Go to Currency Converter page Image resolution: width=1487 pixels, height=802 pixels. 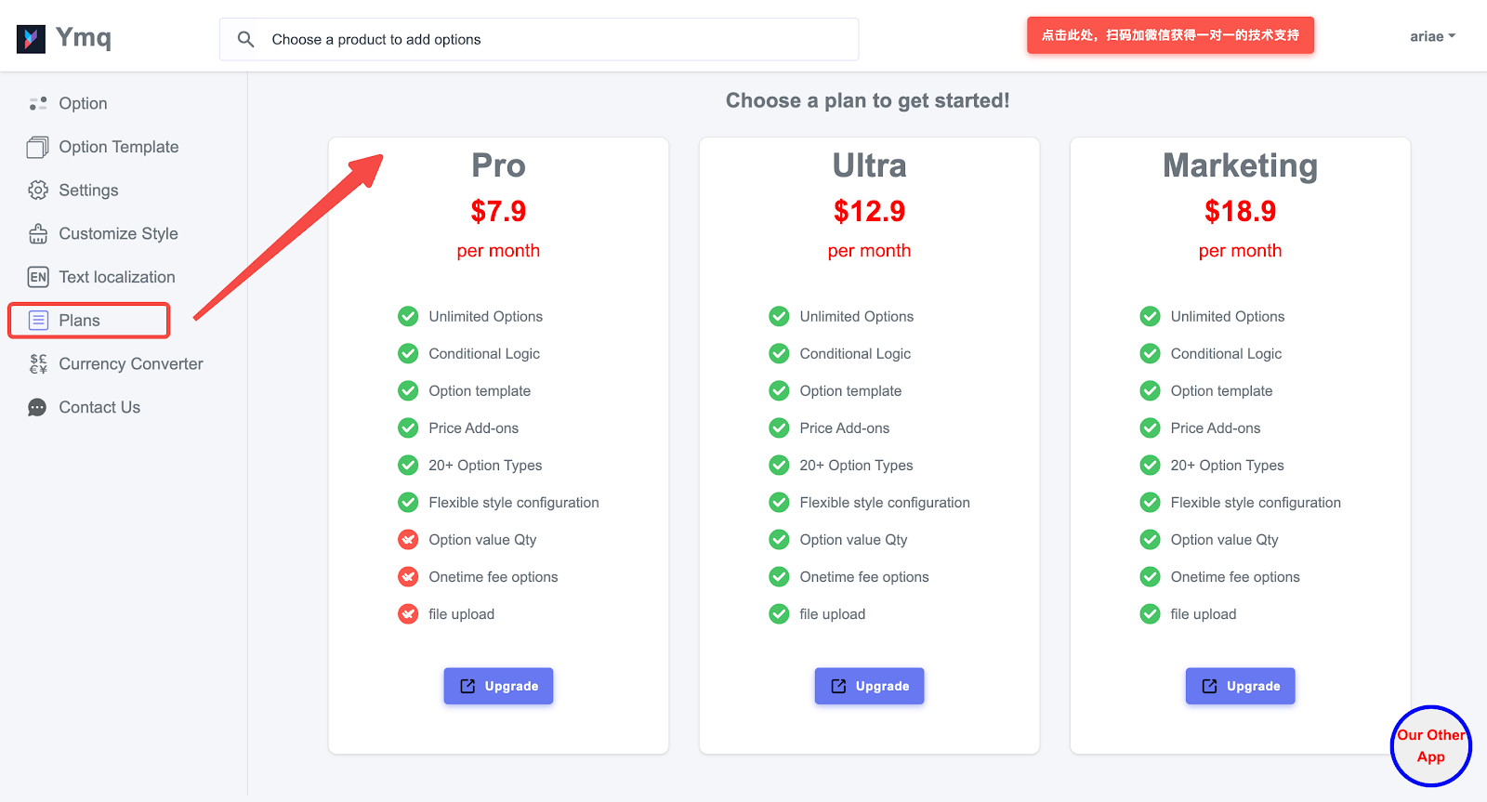pos(130,364)
